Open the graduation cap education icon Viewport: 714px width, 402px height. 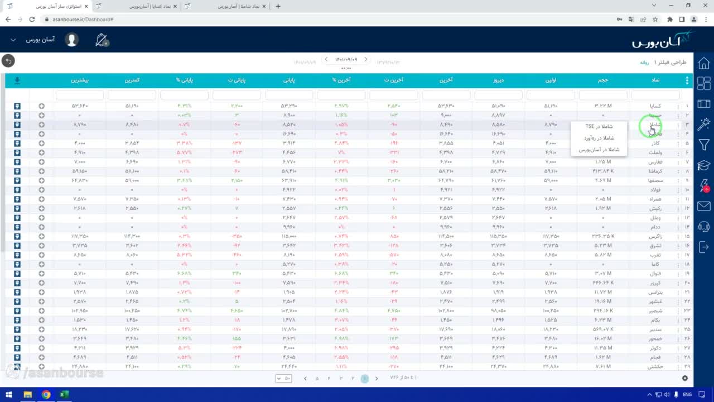pos(704,166)
